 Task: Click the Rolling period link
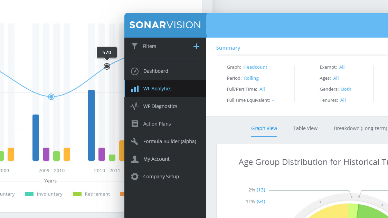click(251, 78)
